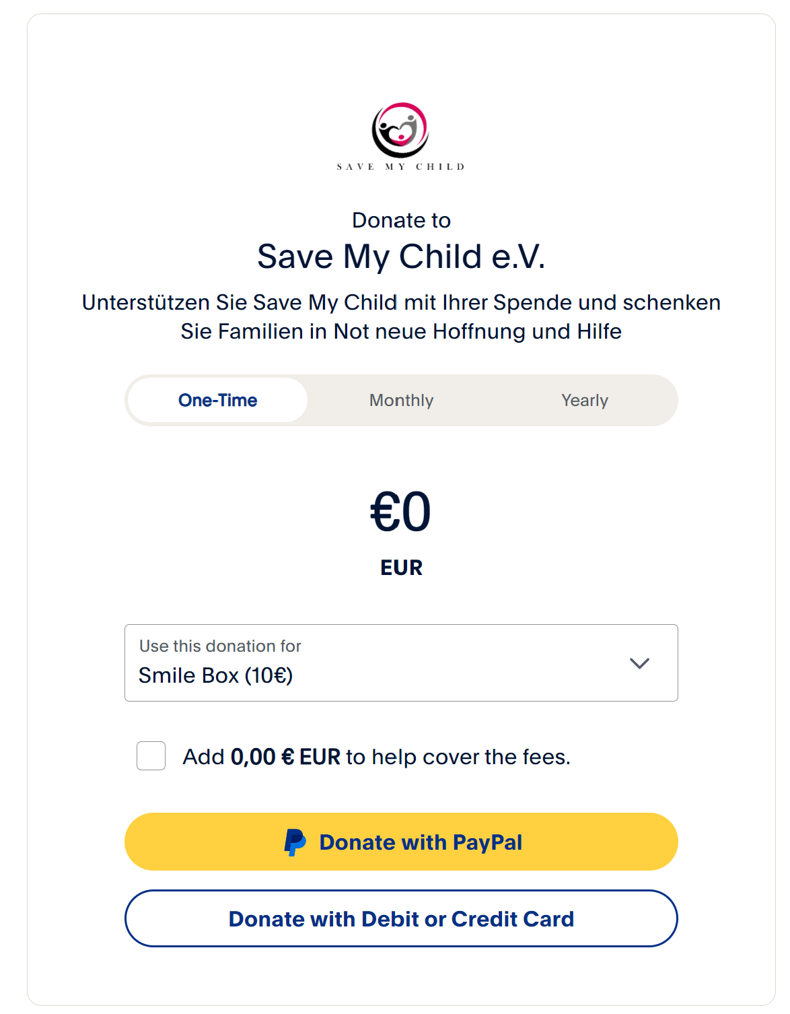Viewport: 790px width, 1014px height.
Task: Click the SAVE MY CHILD logo caption
Action: tap(400, 166)
